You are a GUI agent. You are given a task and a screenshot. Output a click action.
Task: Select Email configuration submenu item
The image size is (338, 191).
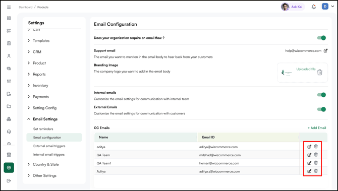54,138
